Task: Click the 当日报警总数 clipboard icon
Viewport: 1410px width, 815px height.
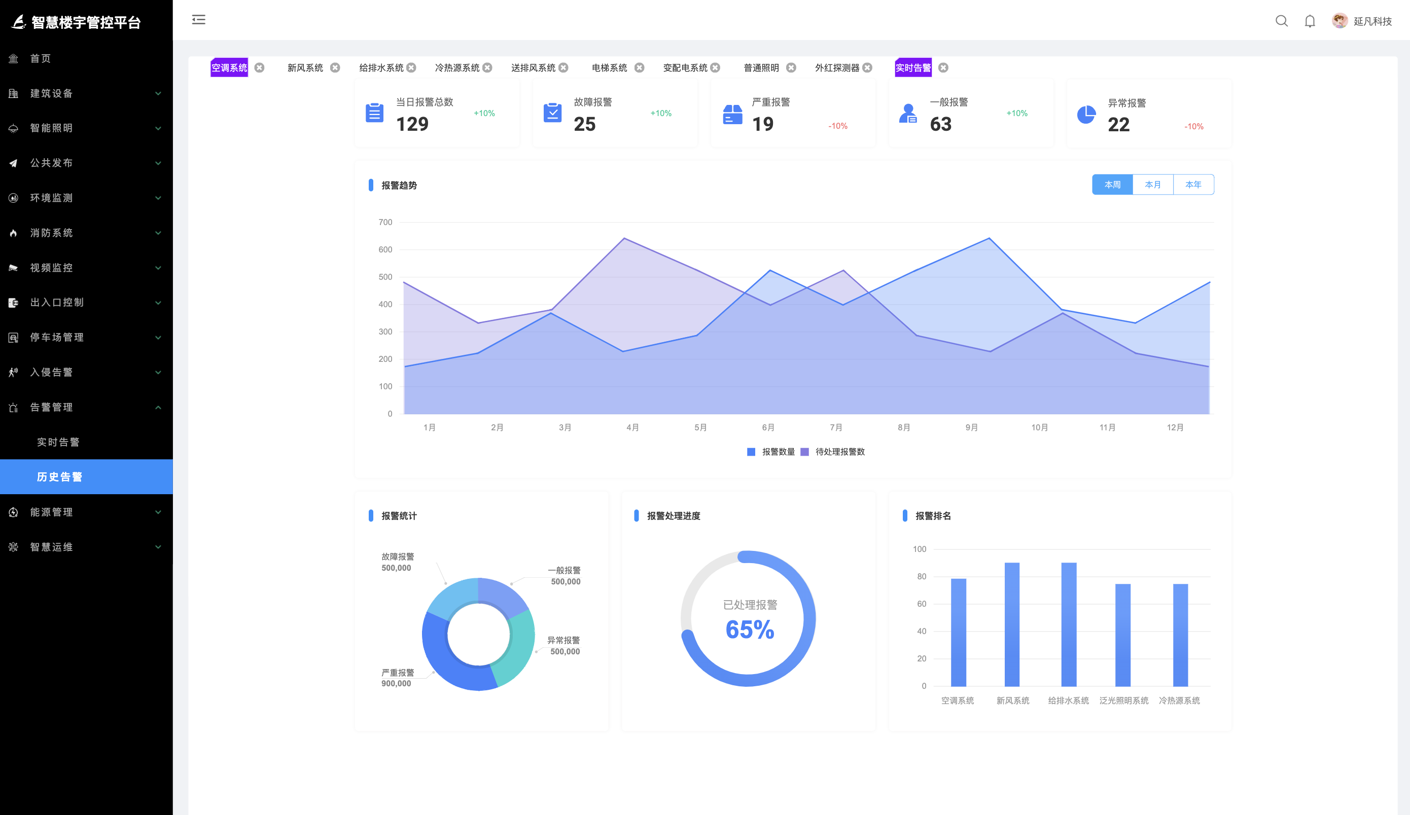Action: click(374, 113)
